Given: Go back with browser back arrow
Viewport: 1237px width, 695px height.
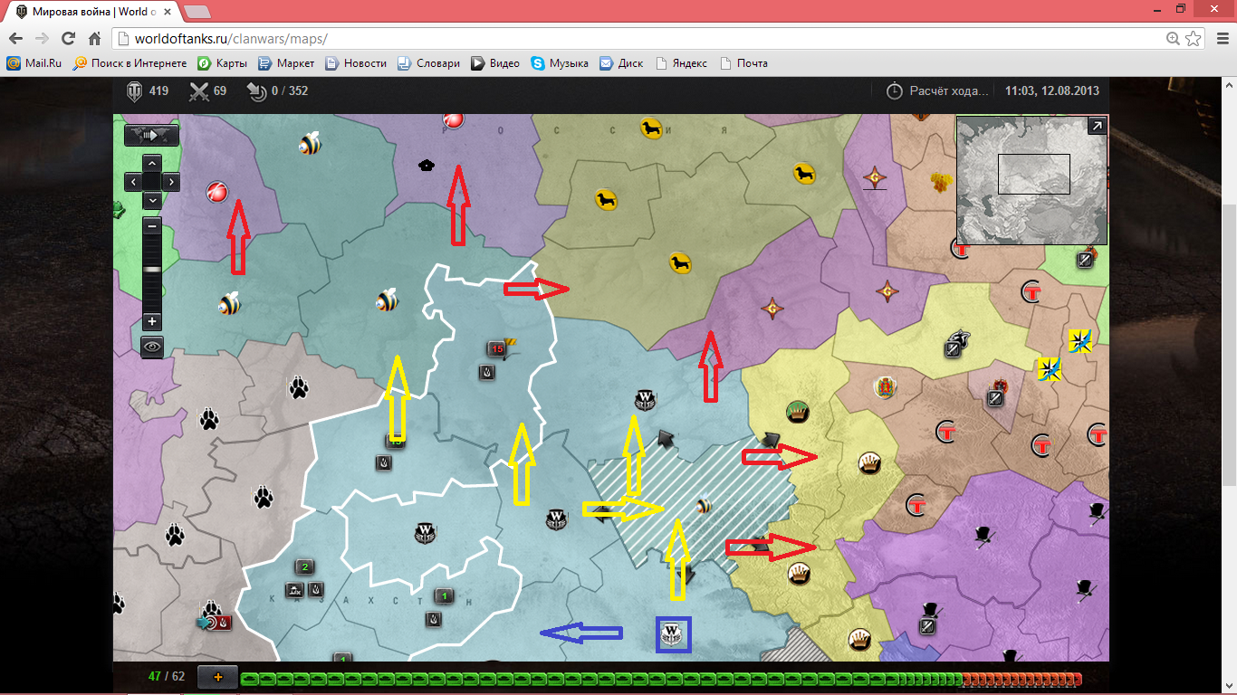Looking at the screenshot, I should pyautogui.click(x=15, y=39).
